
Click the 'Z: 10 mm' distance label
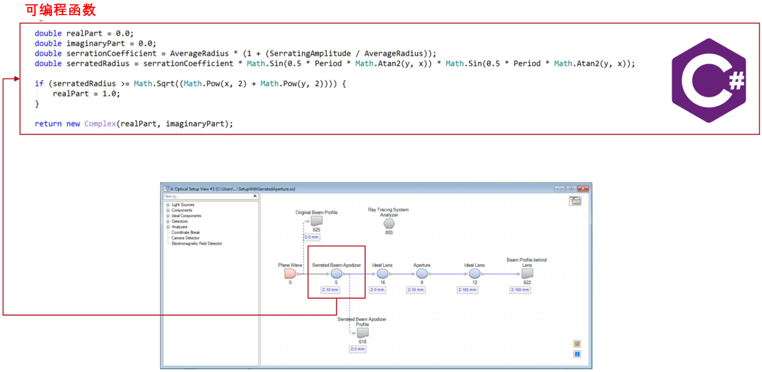point(330,290)
